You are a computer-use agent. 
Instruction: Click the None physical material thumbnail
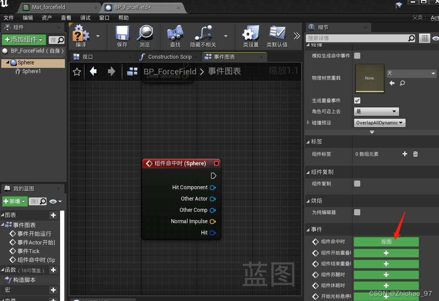pos(369,78)
